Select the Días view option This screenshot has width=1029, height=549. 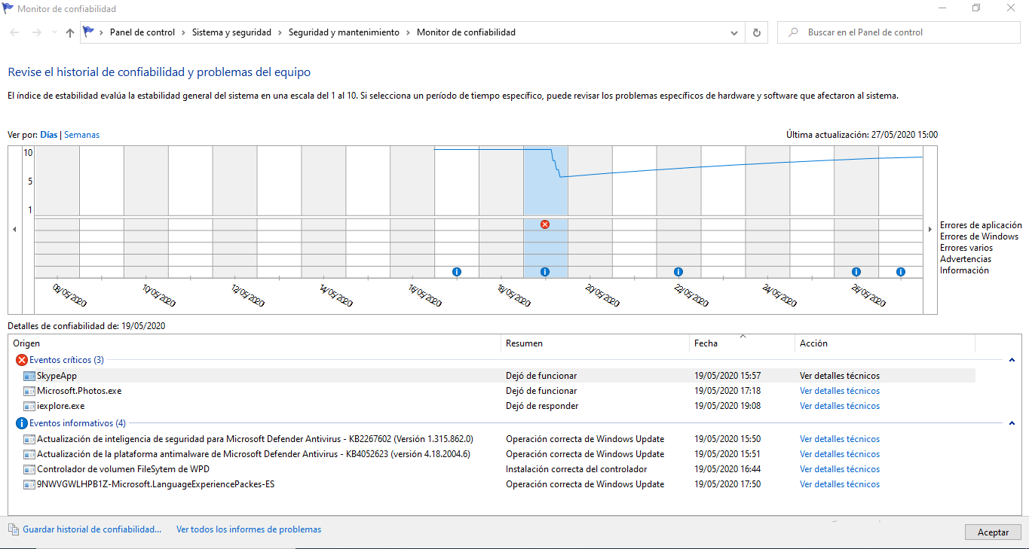48,135
